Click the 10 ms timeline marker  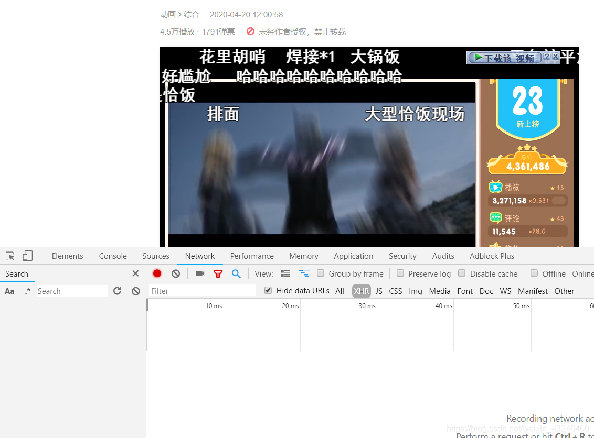coord(214,305)
